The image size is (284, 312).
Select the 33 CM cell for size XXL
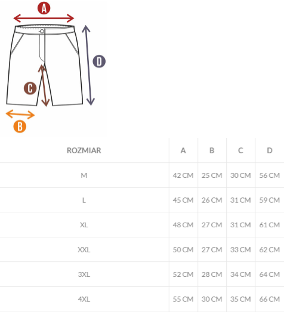point(240,249)
